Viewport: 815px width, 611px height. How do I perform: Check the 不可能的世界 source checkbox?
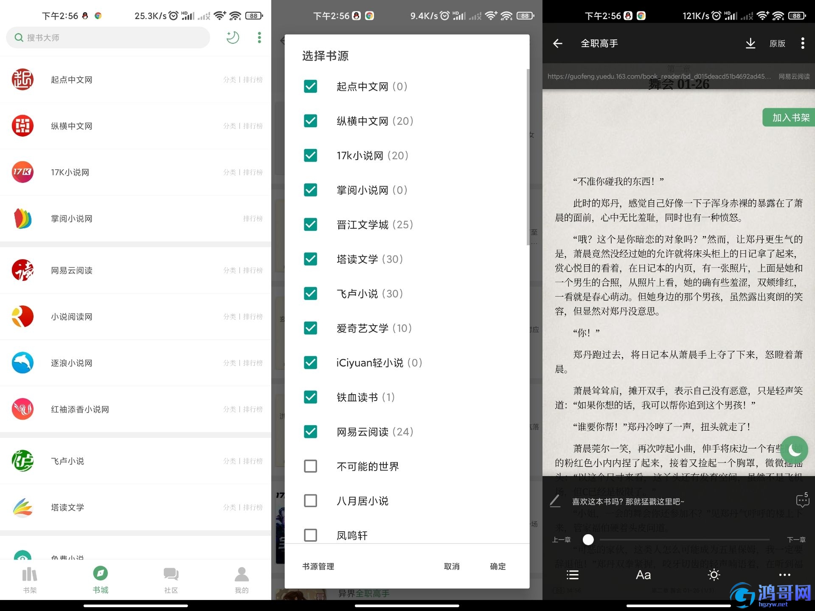click(x=310, y=466)
